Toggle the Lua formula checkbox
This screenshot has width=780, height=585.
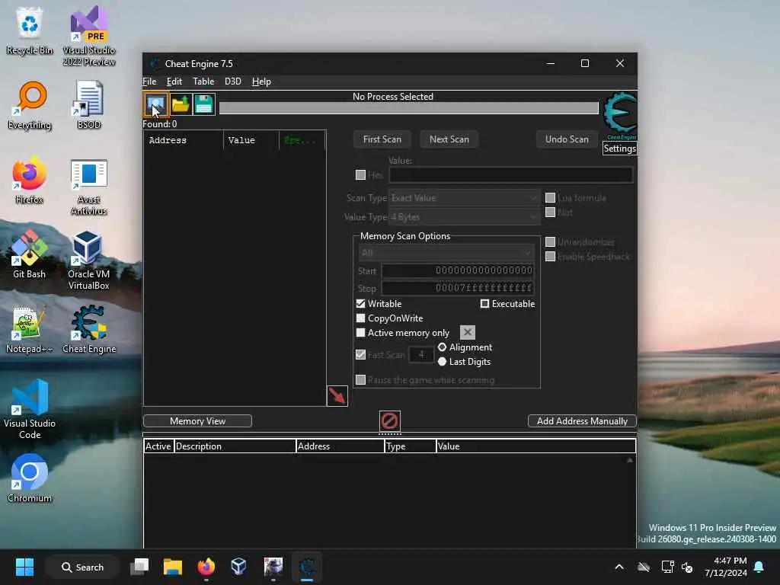point(550,197)
